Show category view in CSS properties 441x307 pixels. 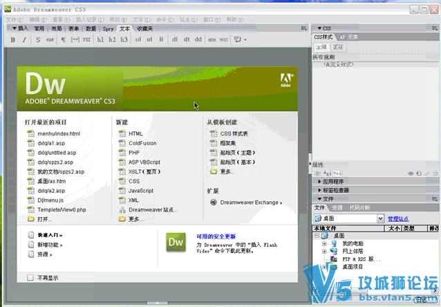(318, 174)
